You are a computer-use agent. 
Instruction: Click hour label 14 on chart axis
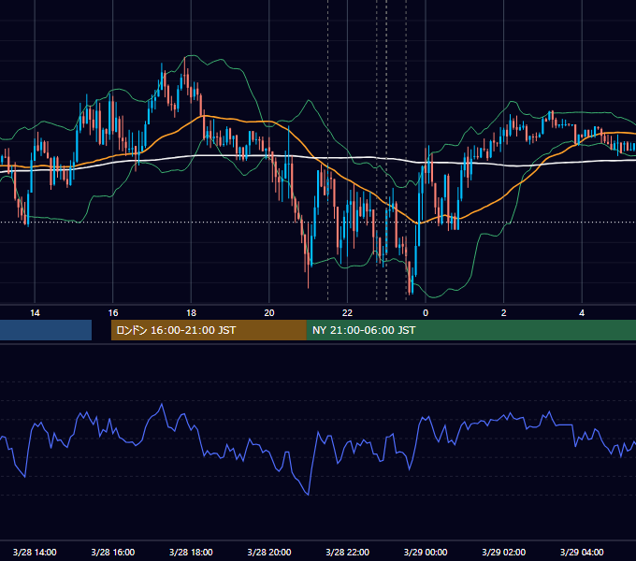click(x=35, y=313)
